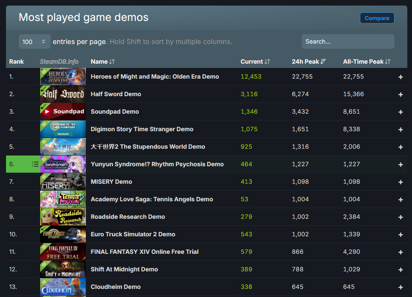The width and height of the screenshot is (412, 297).
Task: Click the MISERY thumbnail image
Action: coord(63,182)
